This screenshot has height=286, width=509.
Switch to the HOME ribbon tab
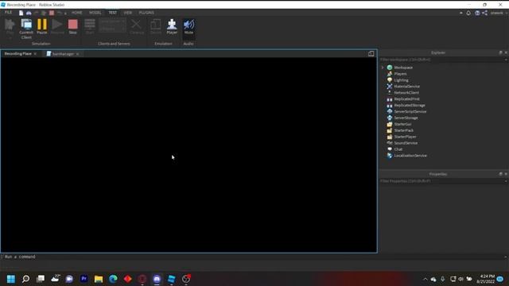77,13
